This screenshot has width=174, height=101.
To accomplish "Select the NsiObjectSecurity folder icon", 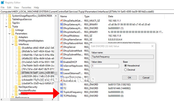I will (x=16, y=87).
